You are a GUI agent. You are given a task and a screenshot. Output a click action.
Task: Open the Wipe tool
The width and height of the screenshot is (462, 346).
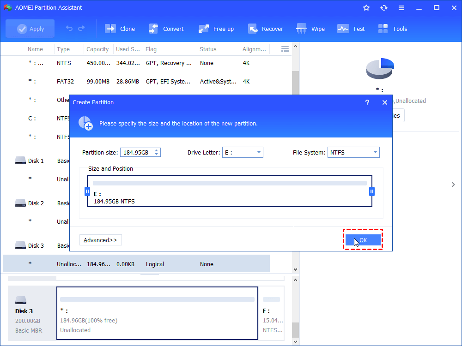click(310, 29)
